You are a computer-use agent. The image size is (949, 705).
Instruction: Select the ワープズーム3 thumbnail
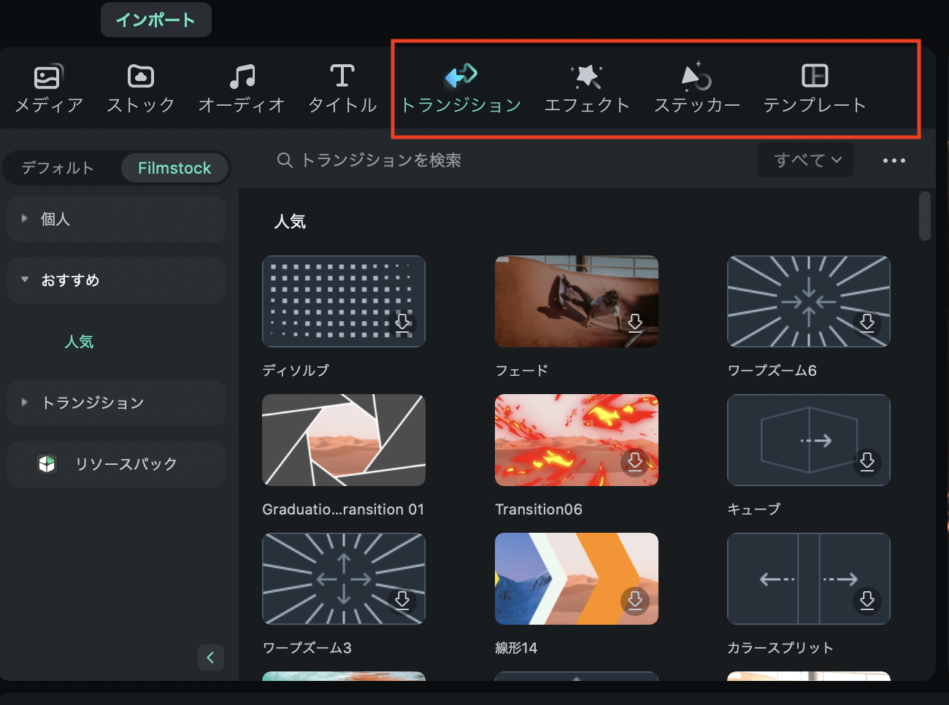tap(344, 579)
